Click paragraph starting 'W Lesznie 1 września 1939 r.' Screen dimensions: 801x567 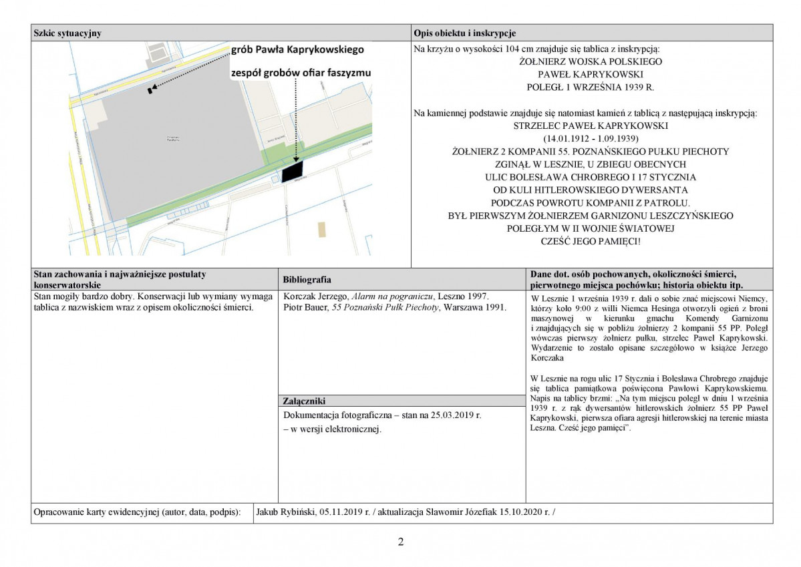(x=649, y=328)
